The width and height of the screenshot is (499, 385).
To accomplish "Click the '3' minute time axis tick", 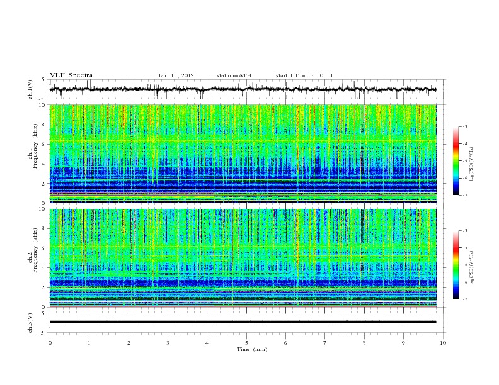I will pyautogui.click(x=168, y=343).
